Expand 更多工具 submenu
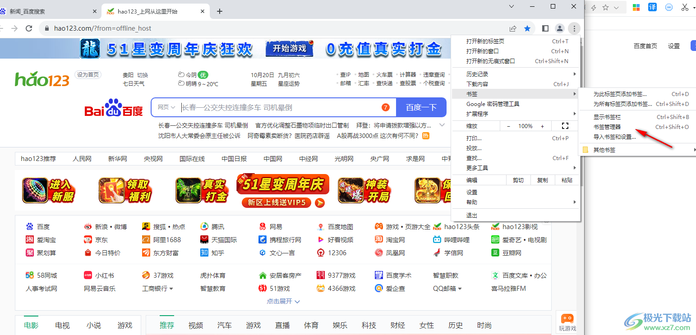Viewport: 696px width, 335px height. [x=515, y=168]
